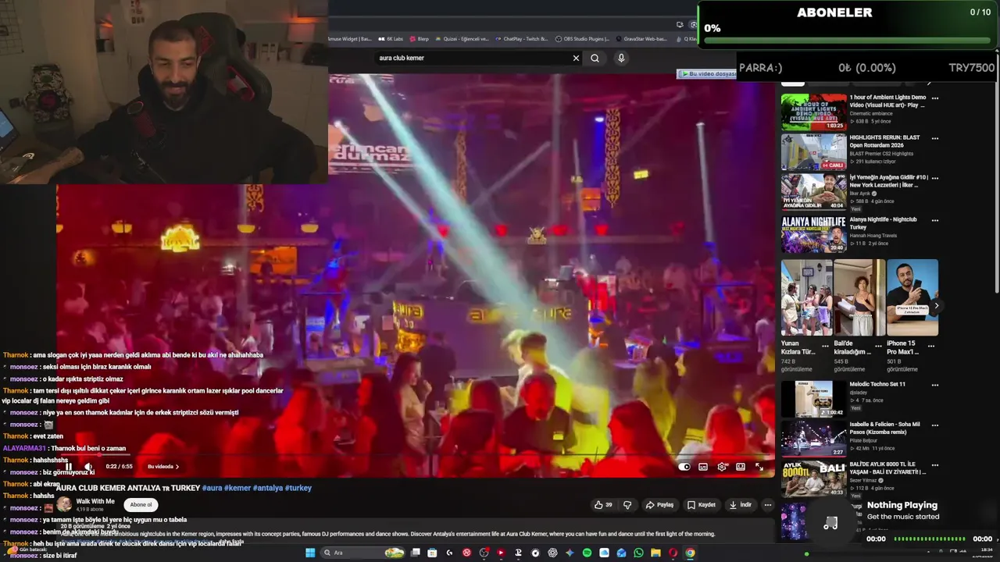The width and height of the screenshot is (1000, 562).
Task: Submit search with magnifier icon
Action: click(x=595, y=58)
